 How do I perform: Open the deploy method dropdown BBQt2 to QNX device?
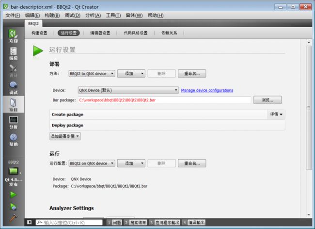point(92,74)
